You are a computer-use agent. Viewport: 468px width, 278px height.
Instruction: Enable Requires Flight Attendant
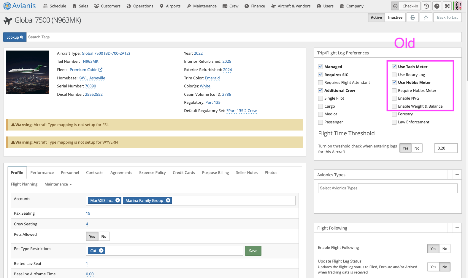click(321, 83)
